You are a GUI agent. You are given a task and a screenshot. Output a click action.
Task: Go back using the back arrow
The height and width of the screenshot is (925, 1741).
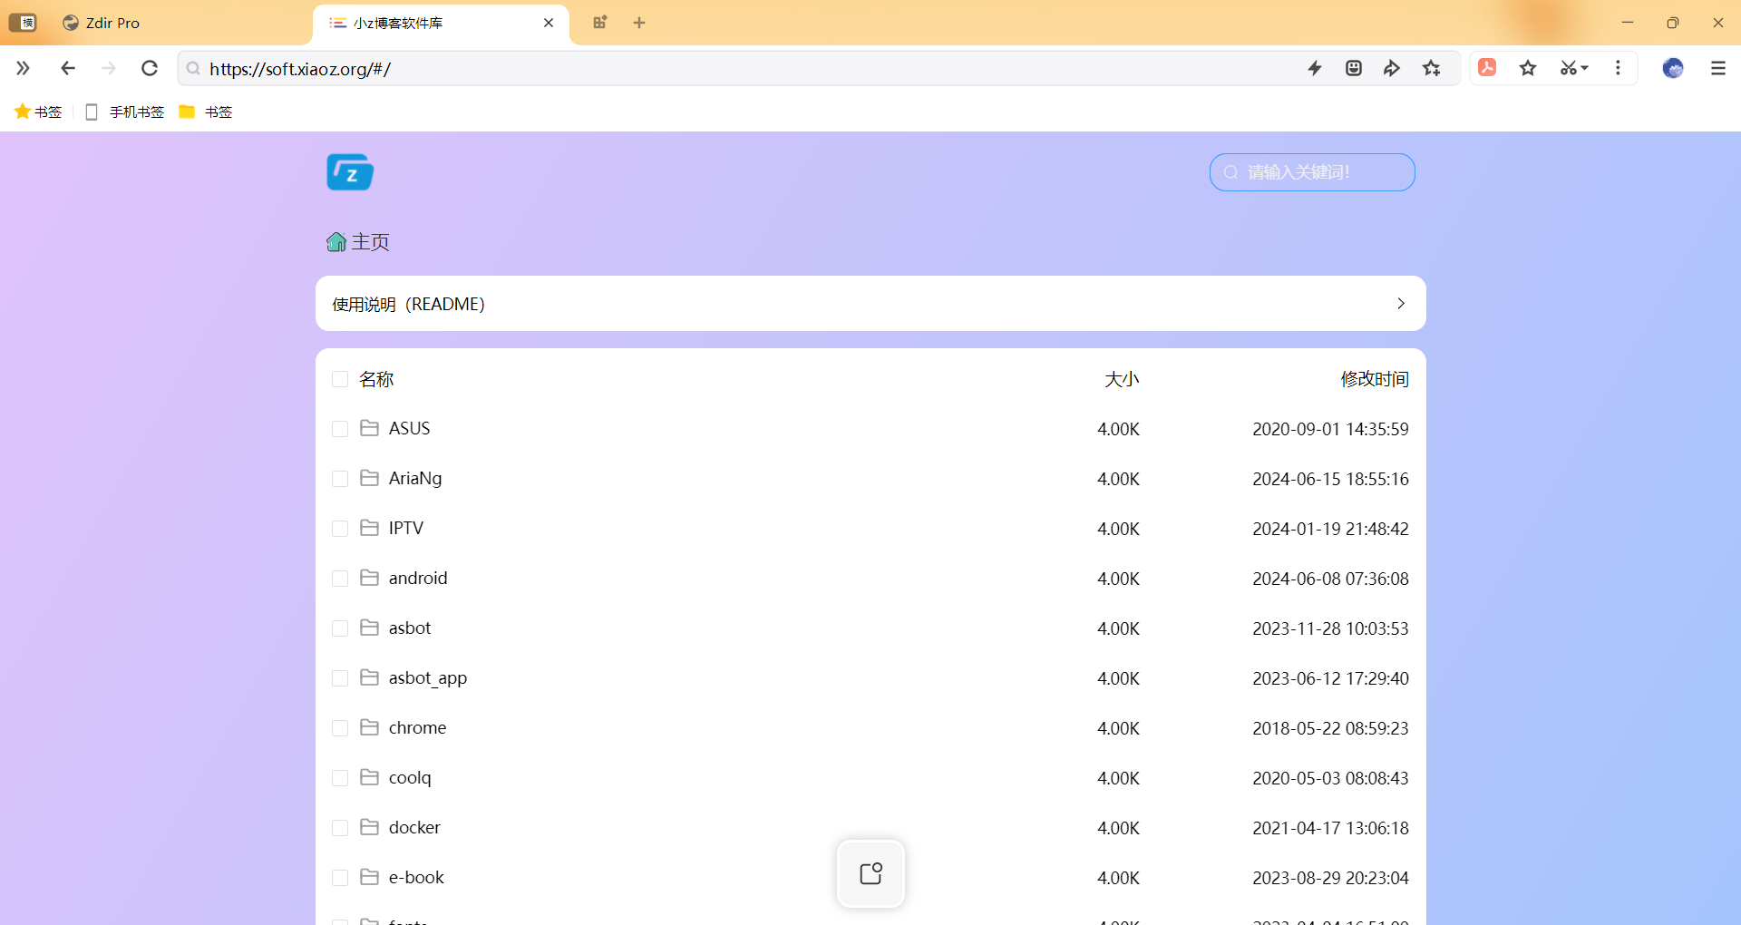pos(68,68)
